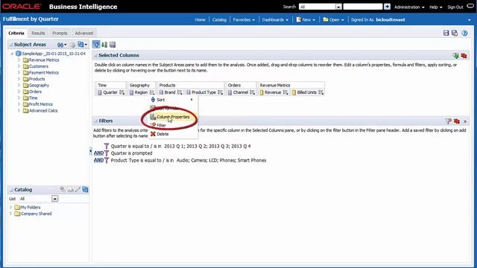Viewport: 477px width, 268px height.
Task: Click the search go arrow button
Action: [387, 7]
